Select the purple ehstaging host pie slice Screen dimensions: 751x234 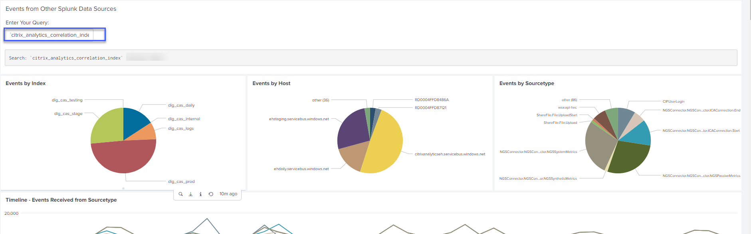353,130
